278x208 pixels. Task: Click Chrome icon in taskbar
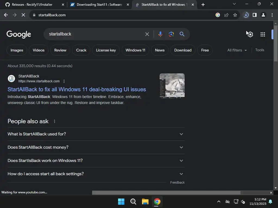tap(157, 201)
